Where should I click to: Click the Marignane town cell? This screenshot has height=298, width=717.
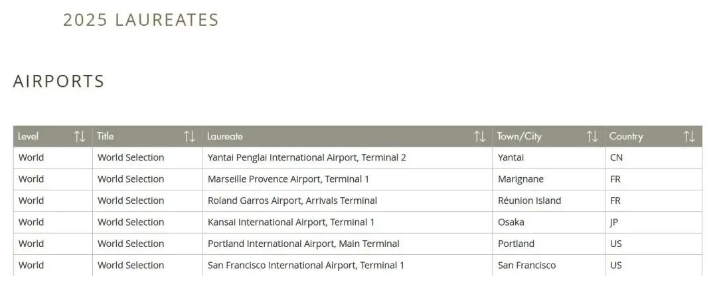pos(520,179)
